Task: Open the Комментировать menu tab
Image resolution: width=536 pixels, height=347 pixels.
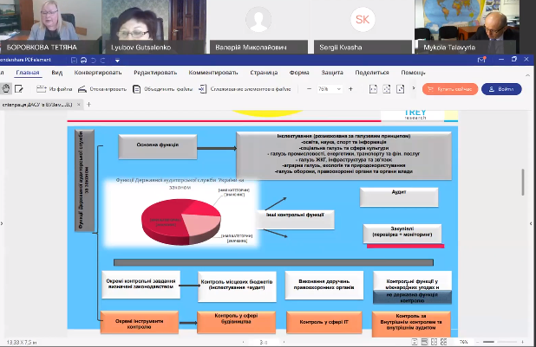Action: click(x=213, y=74)
